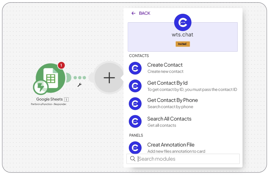Click 'Perform a Function - Responder' label
The image size is (269, 175).
pyautogui.click(x=49, y=104)
